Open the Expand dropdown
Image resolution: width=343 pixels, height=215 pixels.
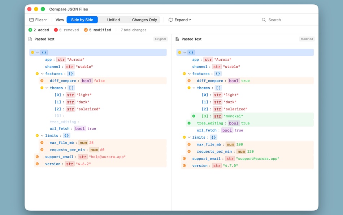tap(179, 20)
